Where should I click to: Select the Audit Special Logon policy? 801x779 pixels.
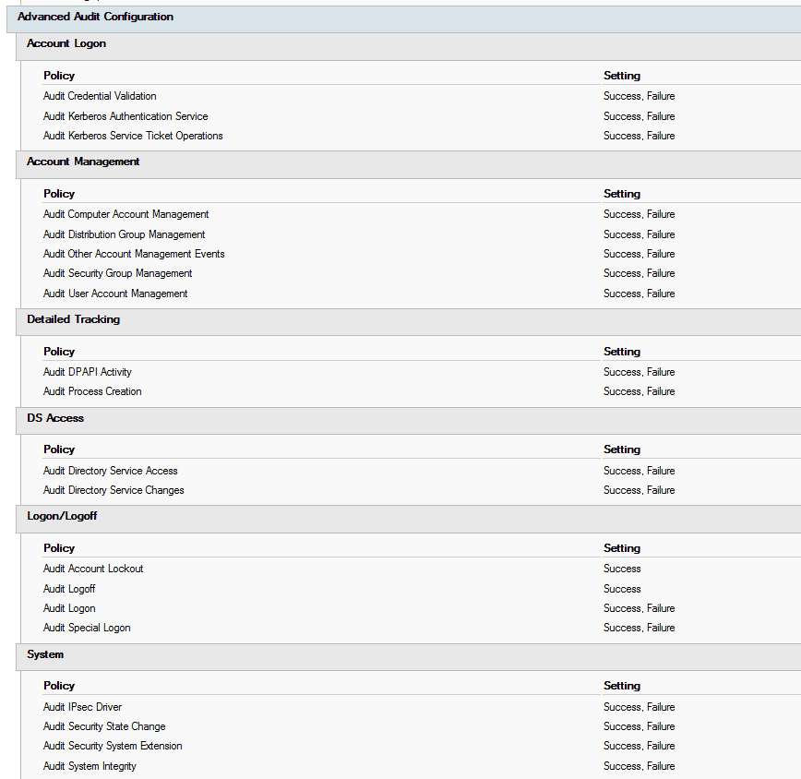pos(87,629)
